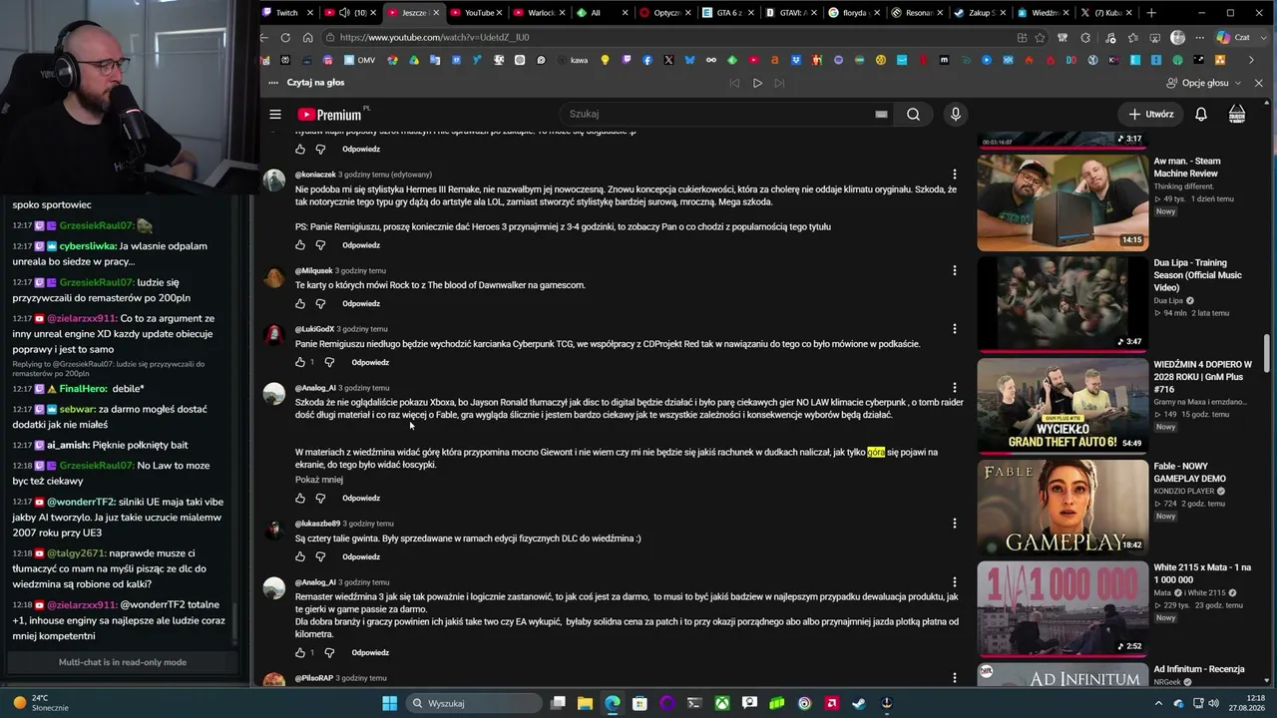The image size is (1277, 718).
Task: Dislike the comment by @Milqusek
Action: coord(320,303)
